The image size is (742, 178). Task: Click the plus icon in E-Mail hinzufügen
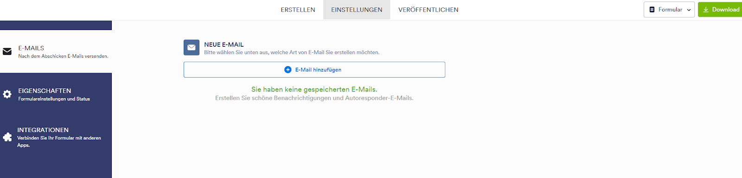click(288, 70)
